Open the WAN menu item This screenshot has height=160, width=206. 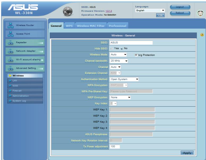pyautogui.click(x=25, y=86)
